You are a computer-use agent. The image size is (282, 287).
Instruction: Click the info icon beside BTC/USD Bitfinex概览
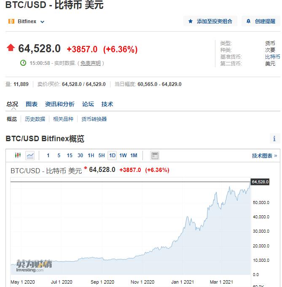coord(274,139)
